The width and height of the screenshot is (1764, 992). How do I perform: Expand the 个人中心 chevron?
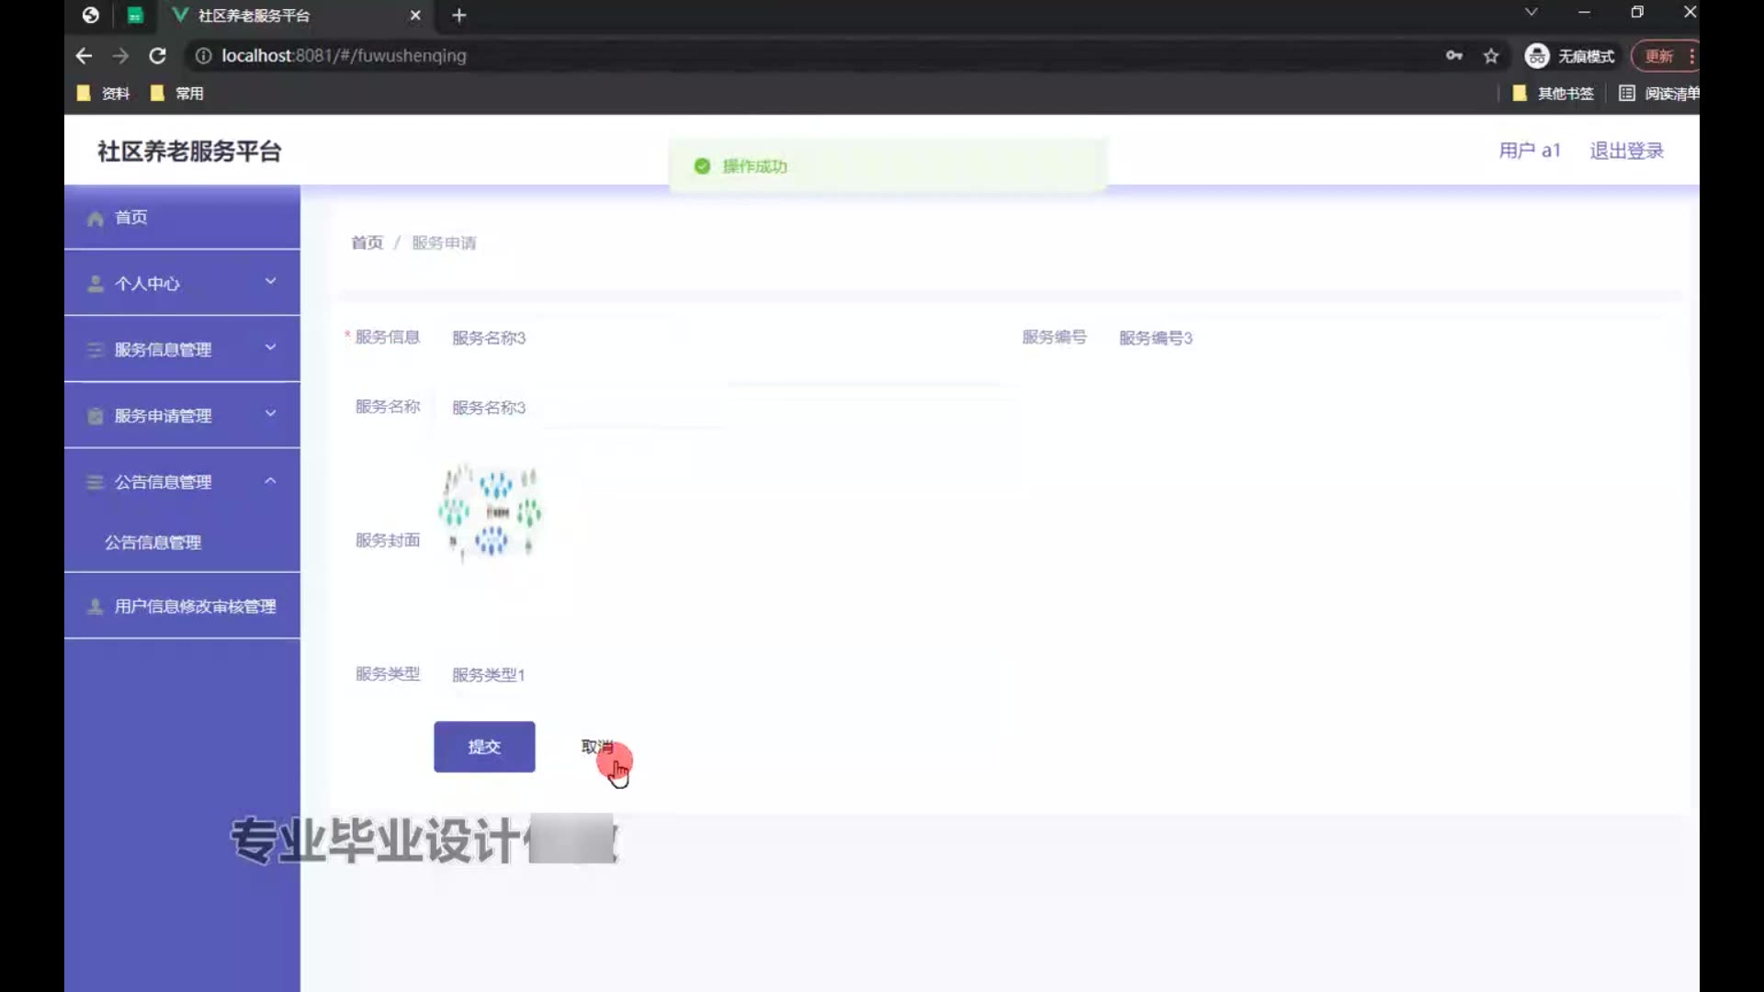(x=270, y=282)
